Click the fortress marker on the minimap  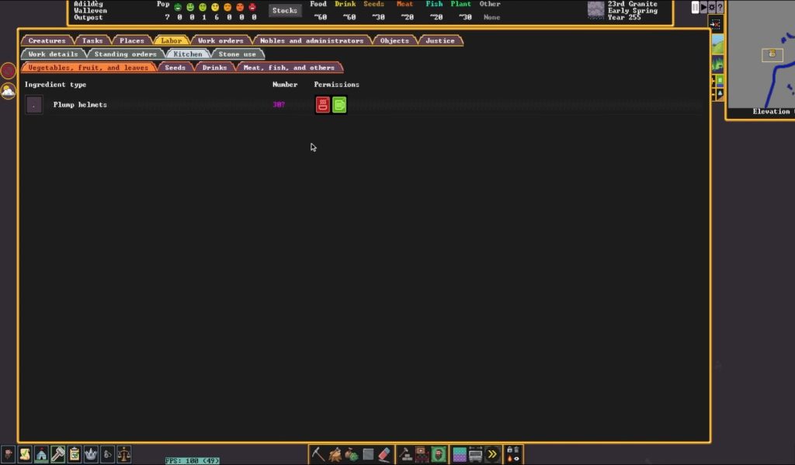pos(772,55)
